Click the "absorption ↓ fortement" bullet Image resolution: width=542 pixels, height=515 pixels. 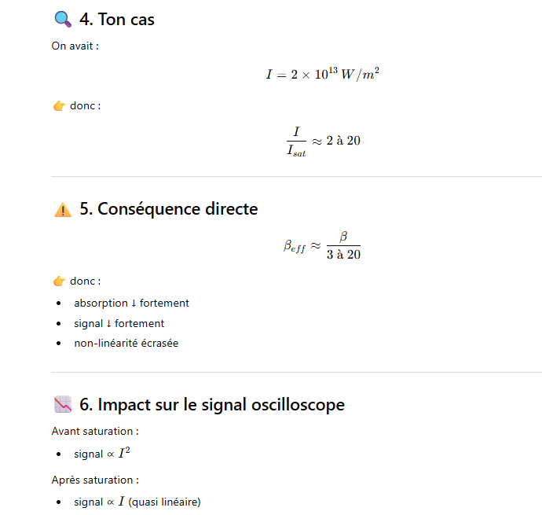[131, 303]
